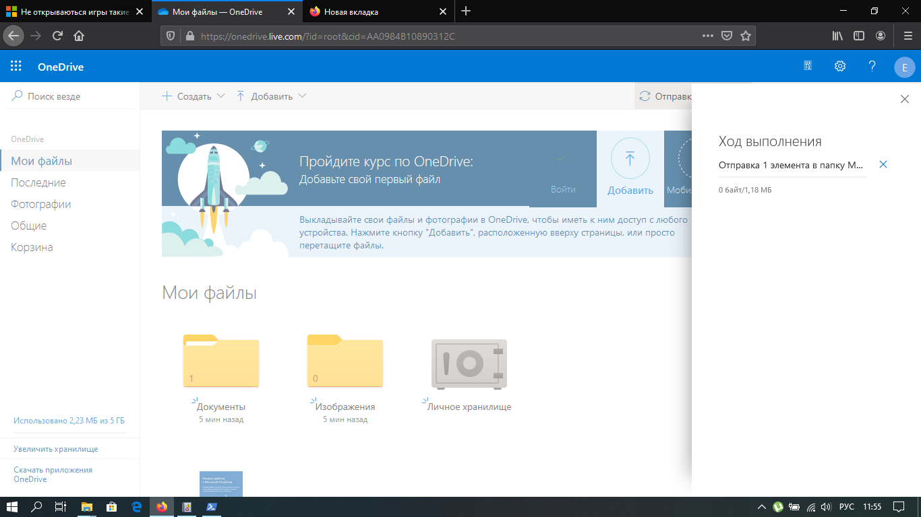The height and width of the screenshot is (517, 921).
Task: Open Windows Start menu
Action: click(11, 507)
